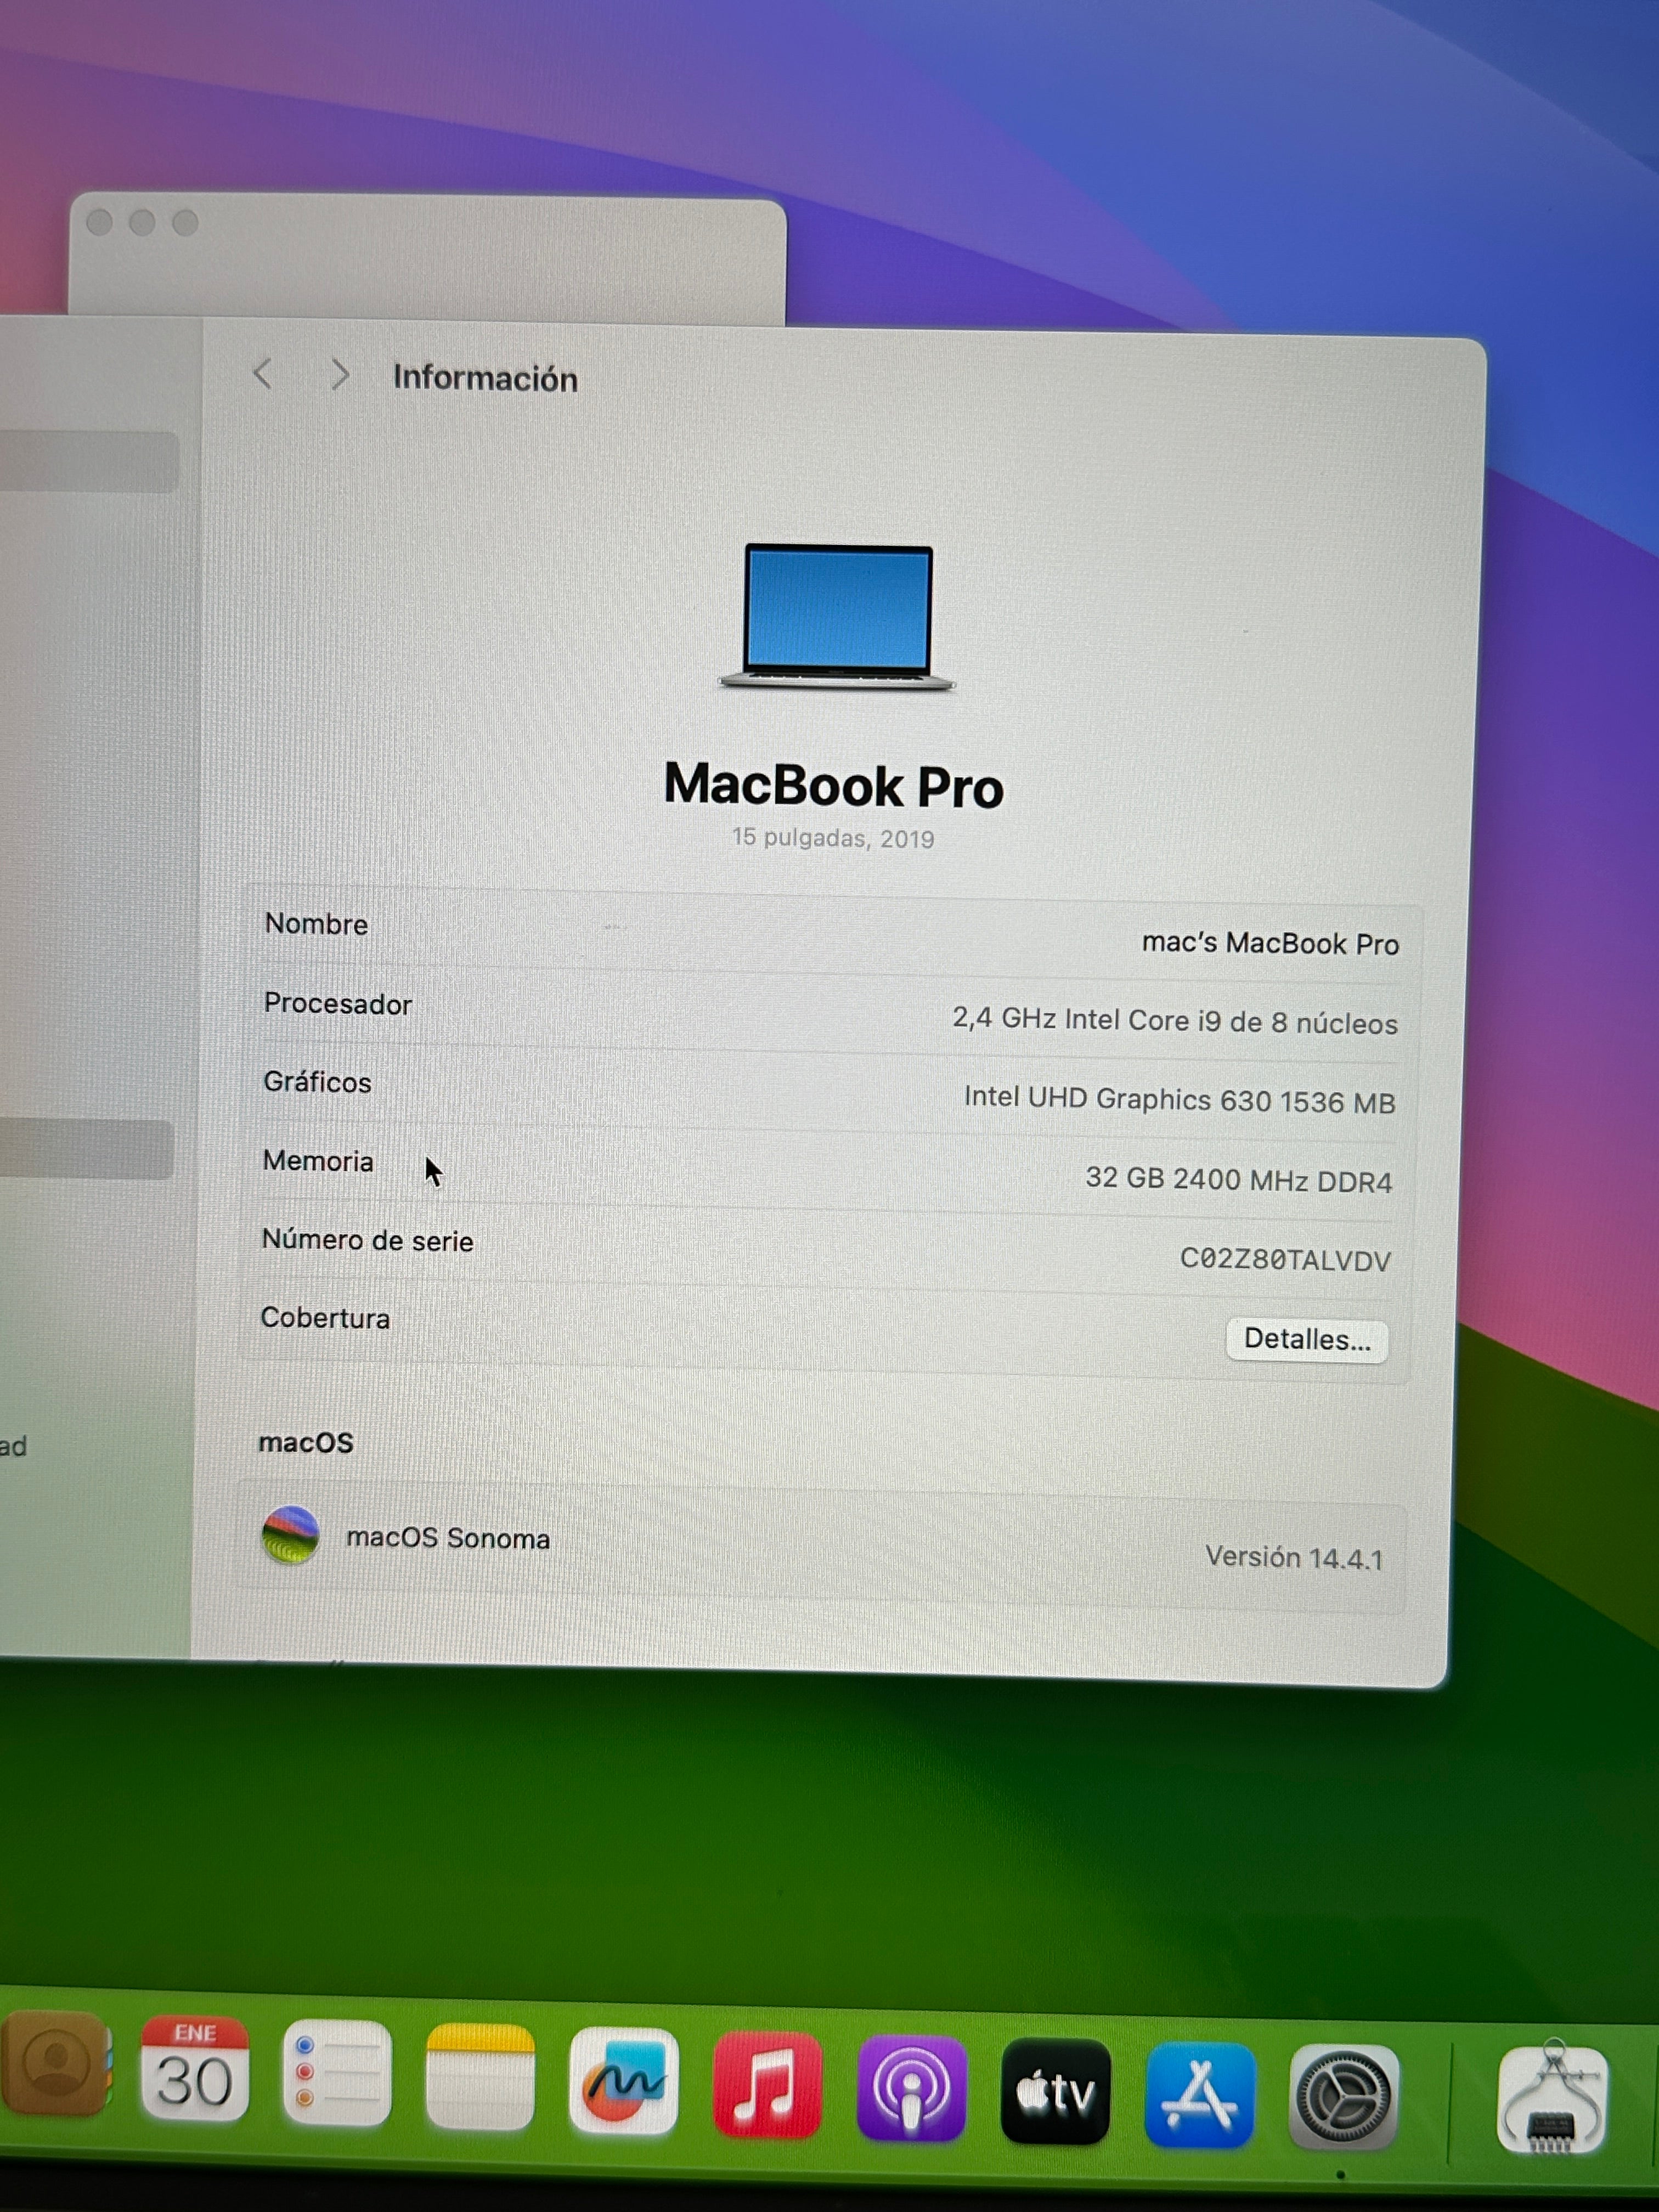Click "Intel UHD Graphics 630 1536 MB" value

[1179, 1100]
